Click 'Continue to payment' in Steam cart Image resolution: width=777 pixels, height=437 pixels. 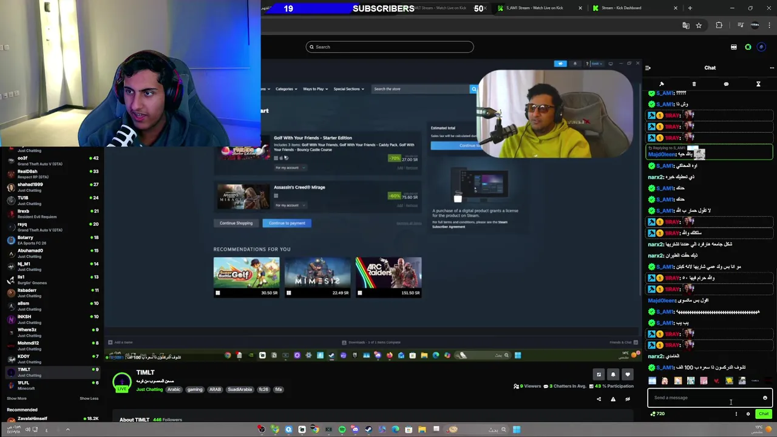click(287, 223)
